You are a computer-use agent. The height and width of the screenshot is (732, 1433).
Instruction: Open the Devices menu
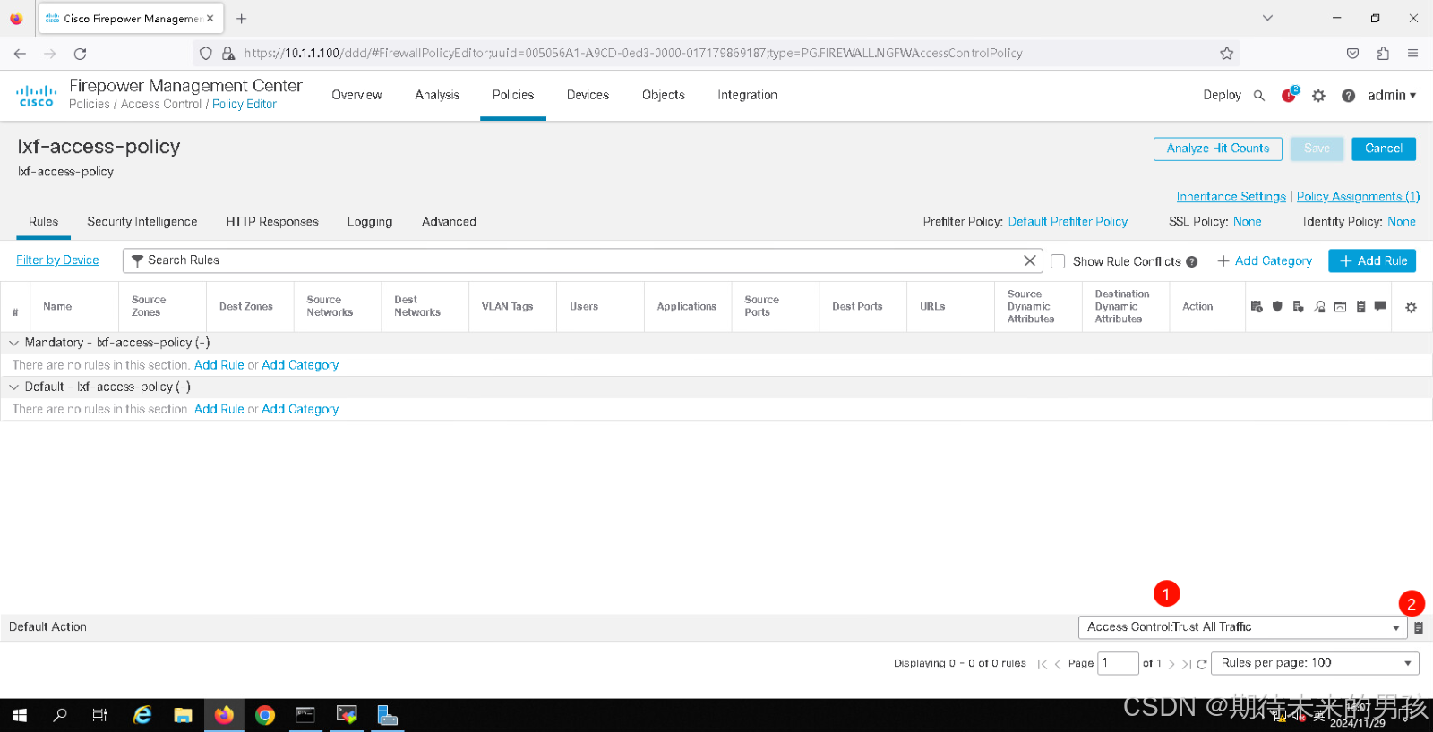click(x=588, y=95)
